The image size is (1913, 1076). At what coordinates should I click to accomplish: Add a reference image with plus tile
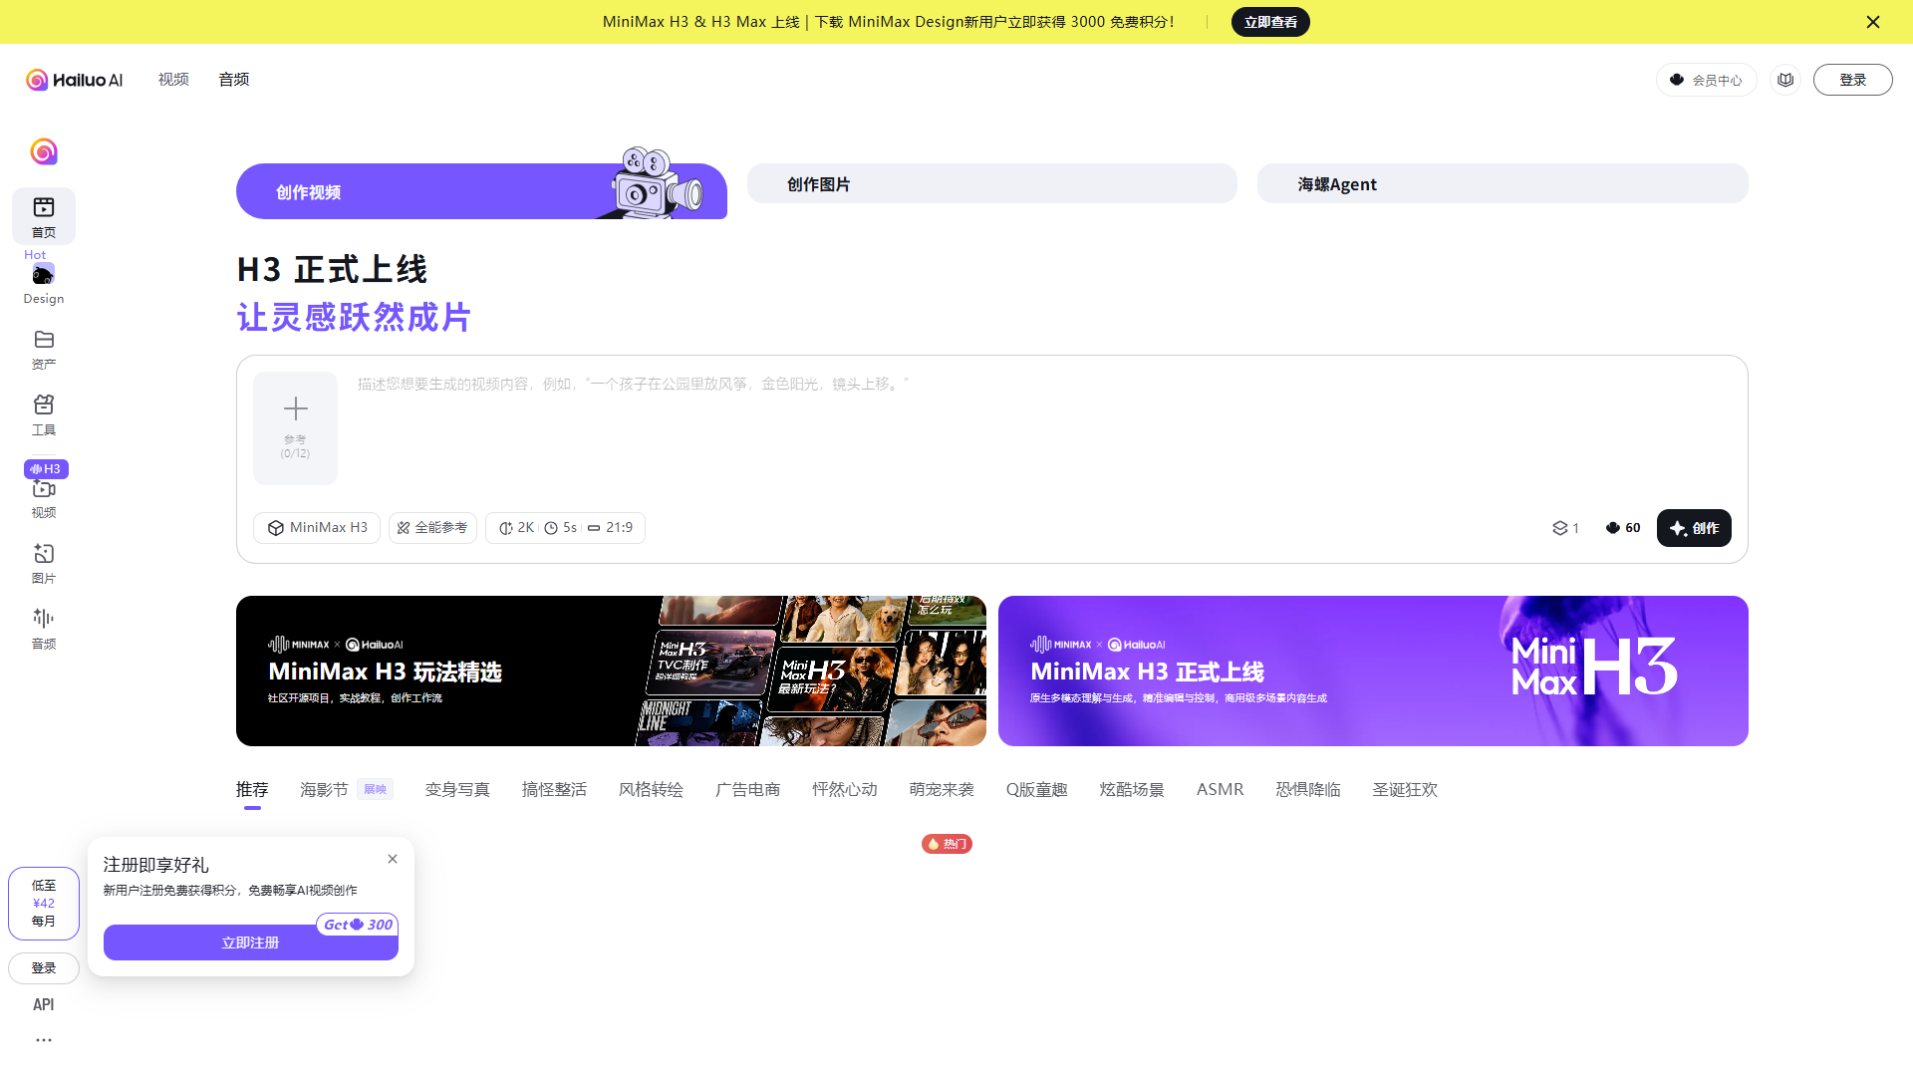coord(295,428)
